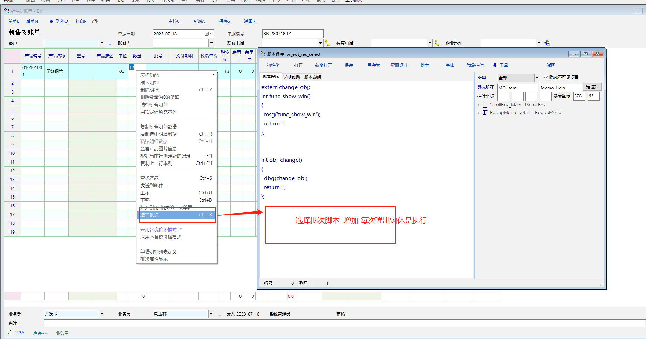Expand the PopupMenu_Detail tree node
The image size is (646, 339).
point(479,113)
